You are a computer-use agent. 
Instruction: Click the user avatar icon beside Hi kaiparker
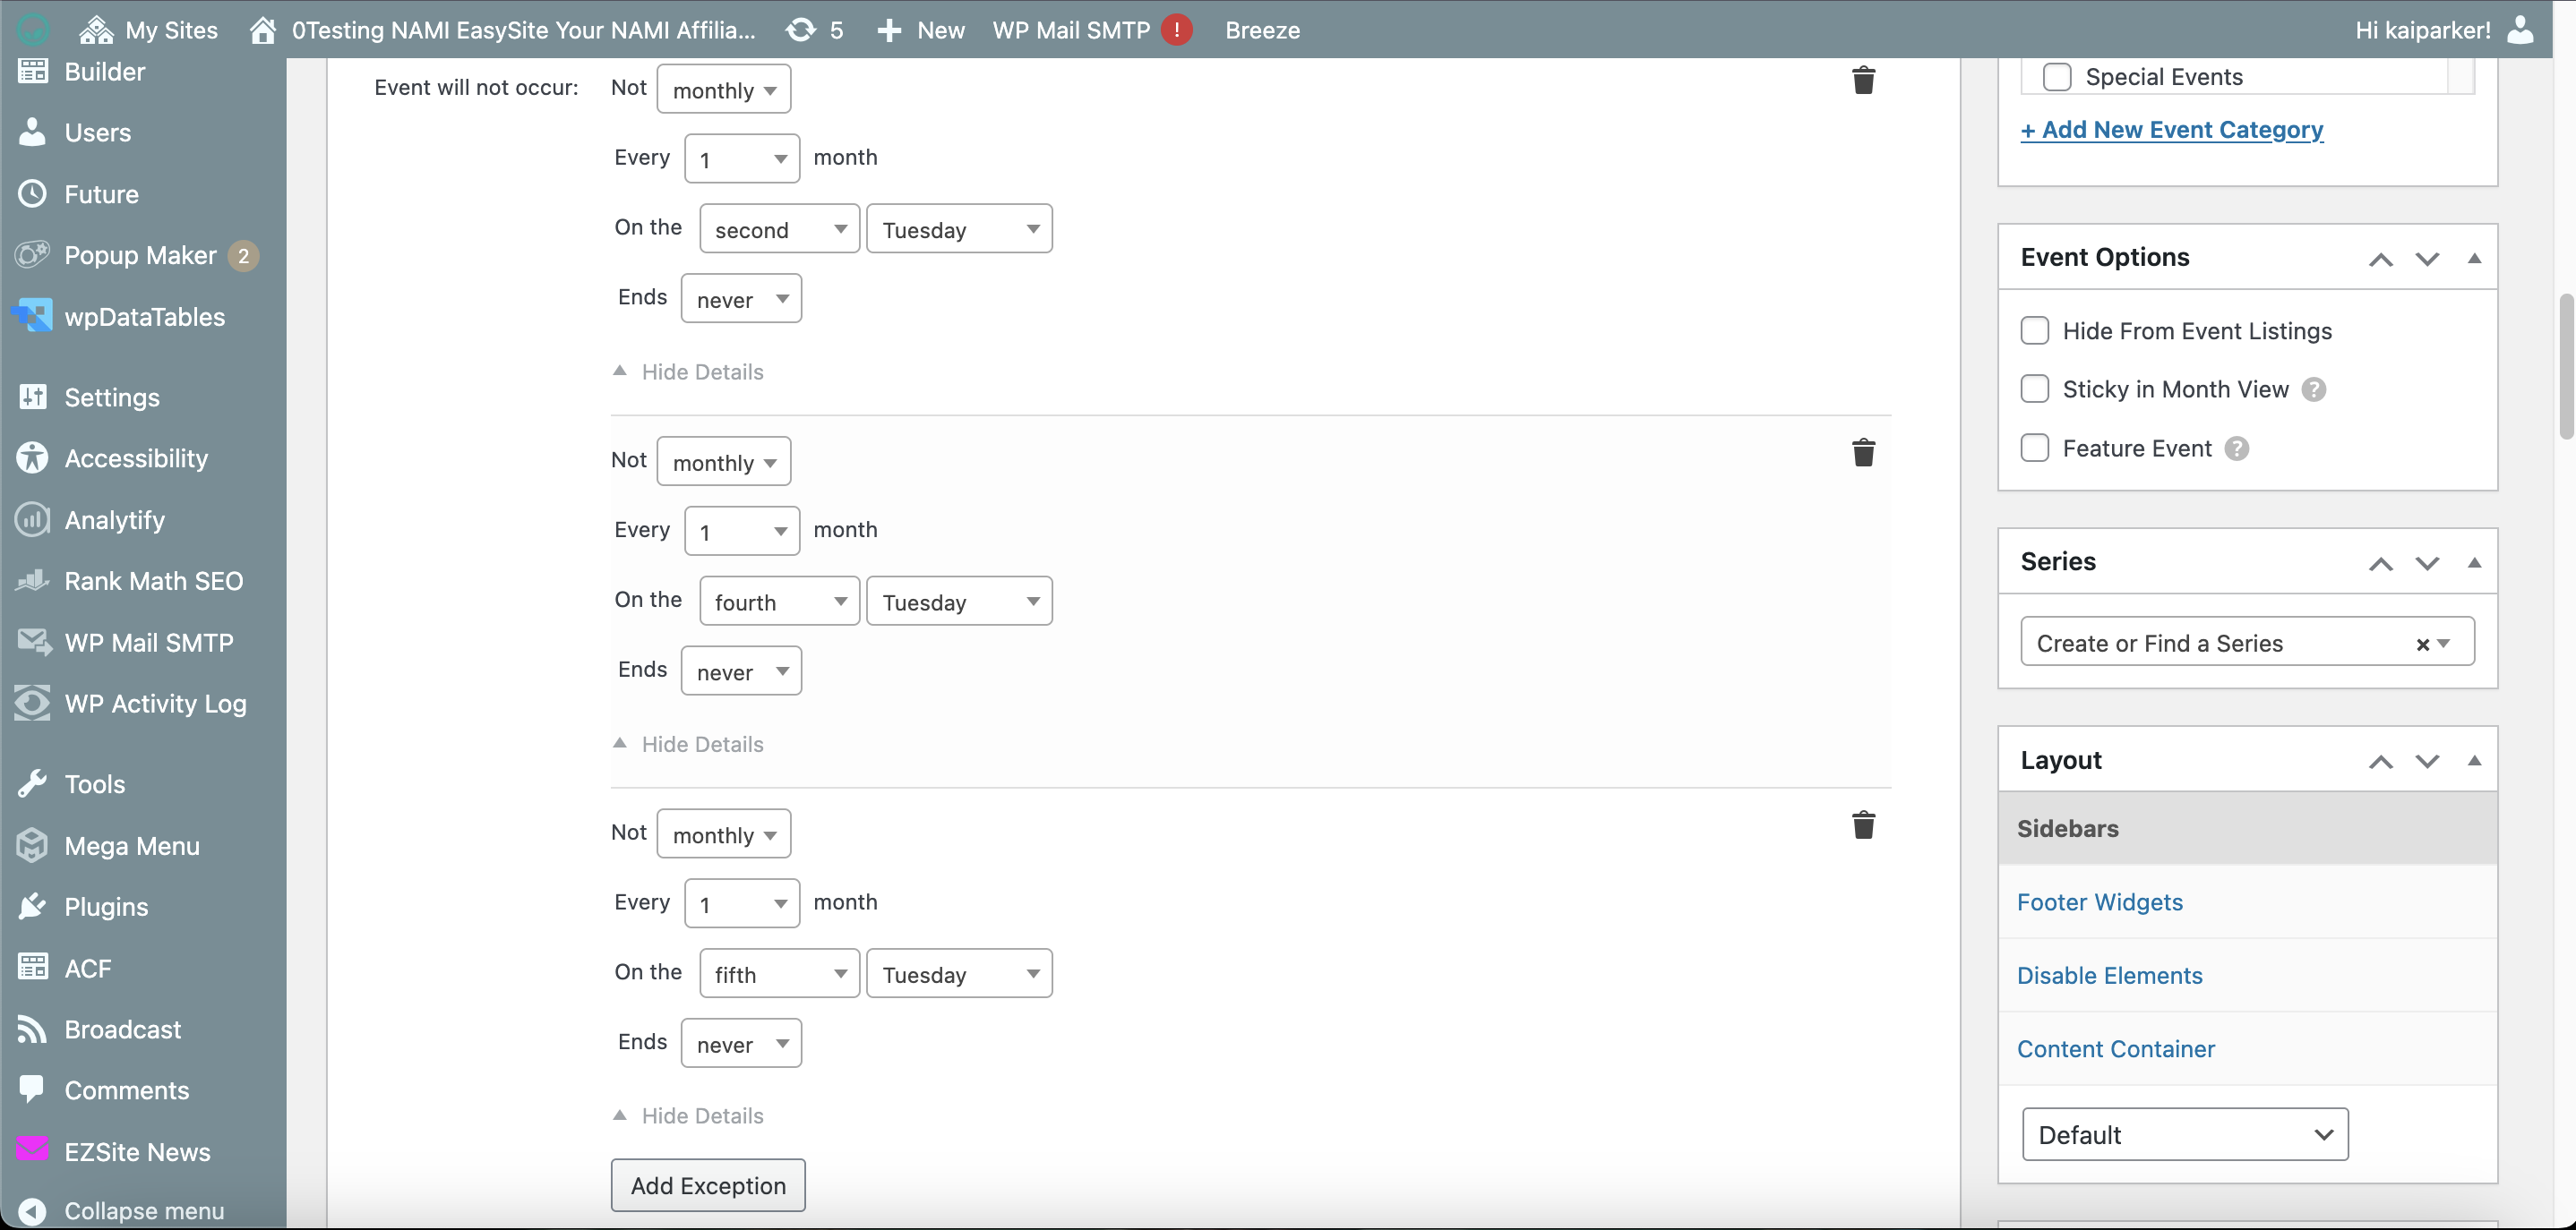coord(2519,30)
